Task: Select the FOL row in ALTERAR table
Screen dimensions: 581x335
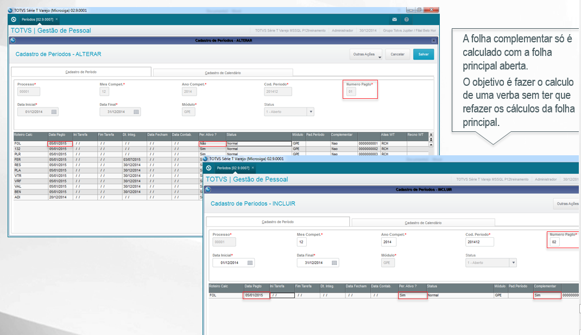Action: click(221, 143)
